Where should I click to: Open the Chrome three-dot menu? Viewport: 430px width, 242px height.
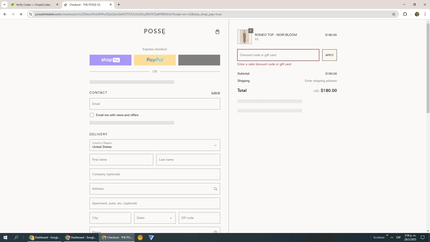coord(425,14)
